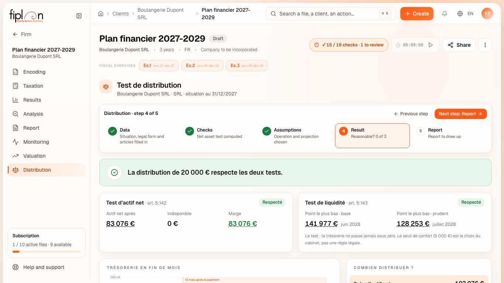Viewport: 504px width, 283px height.
Task: Open the Assumptions step
Action: click(295, 136)
